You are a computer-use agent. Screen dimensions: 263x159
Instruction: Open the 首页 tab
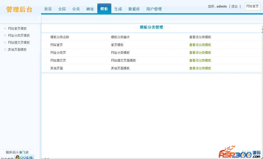pos(48,9)
